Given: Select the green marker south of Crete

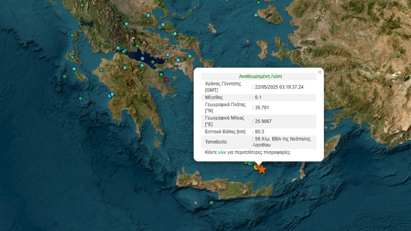Looking at the screenshot, I should [x=211, y=203].
